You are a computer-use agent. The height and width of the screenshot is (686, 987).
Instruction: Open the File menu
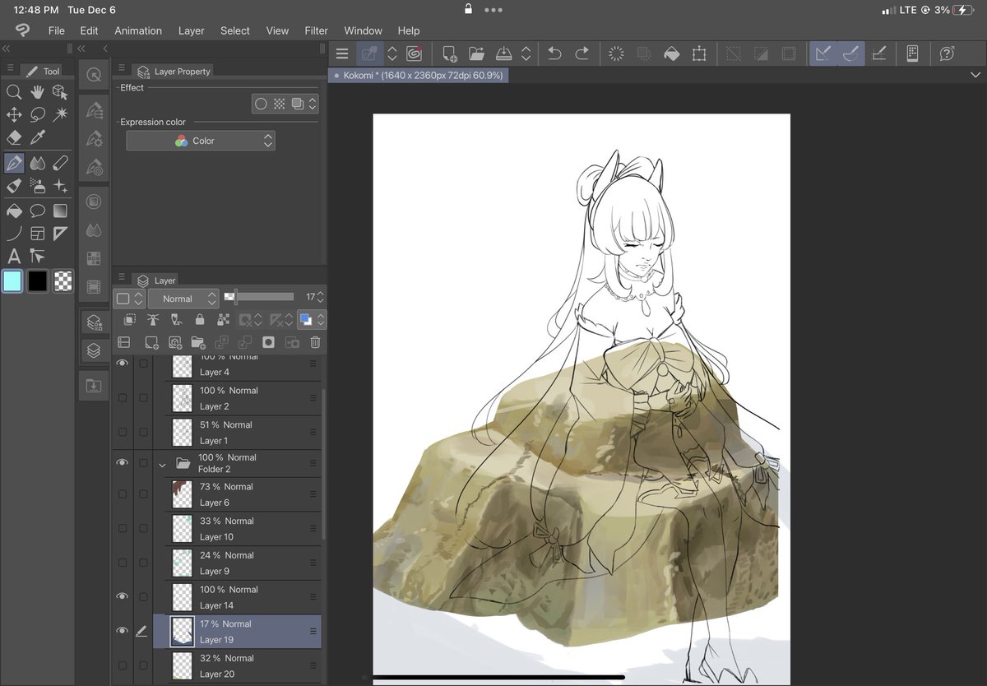click(56, 30)
